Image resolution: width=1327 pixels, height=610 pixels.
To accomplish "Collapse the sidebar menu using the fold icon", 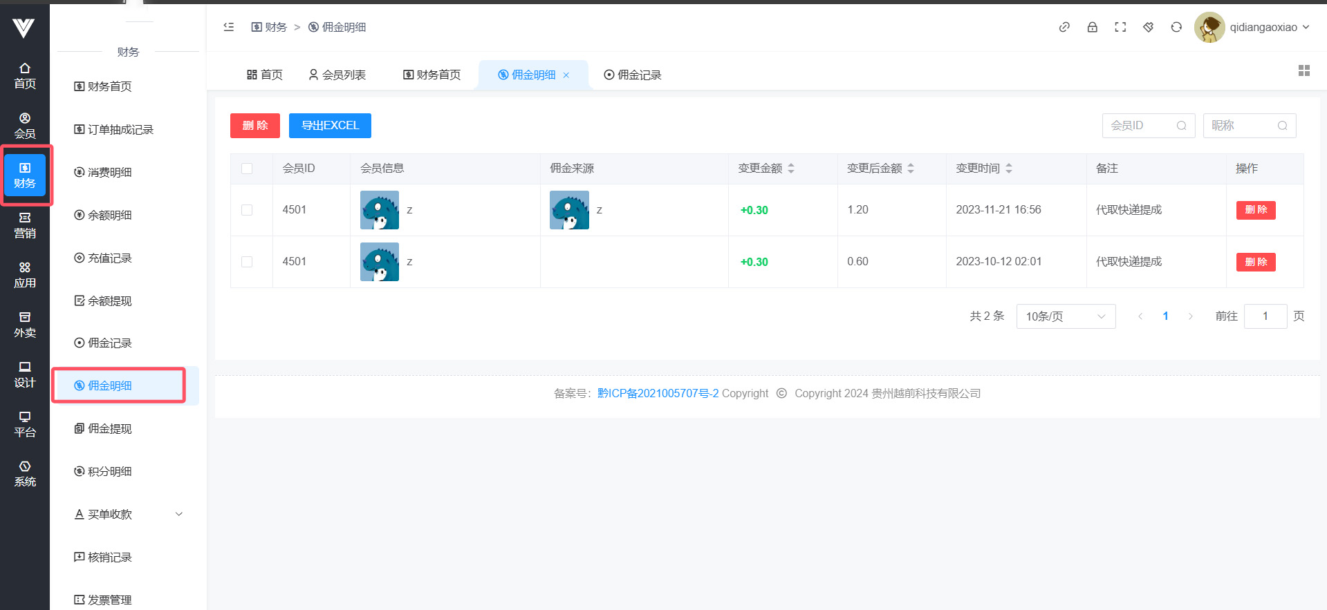I will click(x=229, y=27).
